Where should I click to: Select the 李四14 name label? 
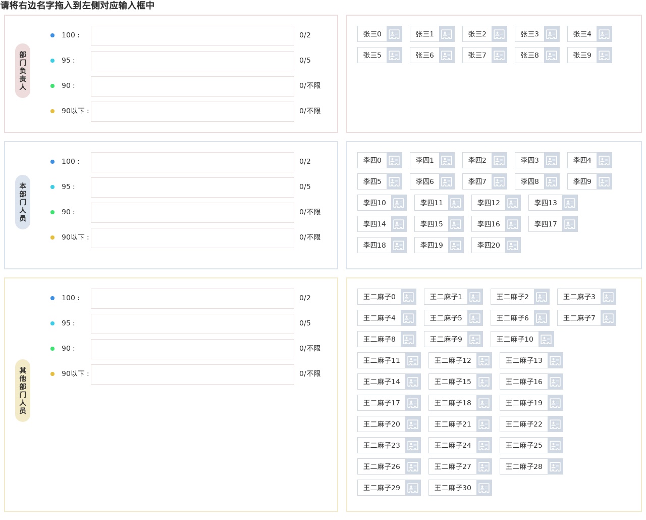pyautogui.click(x=374, y=224)
